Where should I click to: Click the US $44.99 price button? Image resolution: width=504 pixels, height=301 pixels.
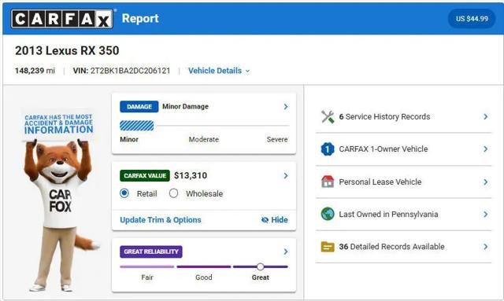tap(472, 19)
